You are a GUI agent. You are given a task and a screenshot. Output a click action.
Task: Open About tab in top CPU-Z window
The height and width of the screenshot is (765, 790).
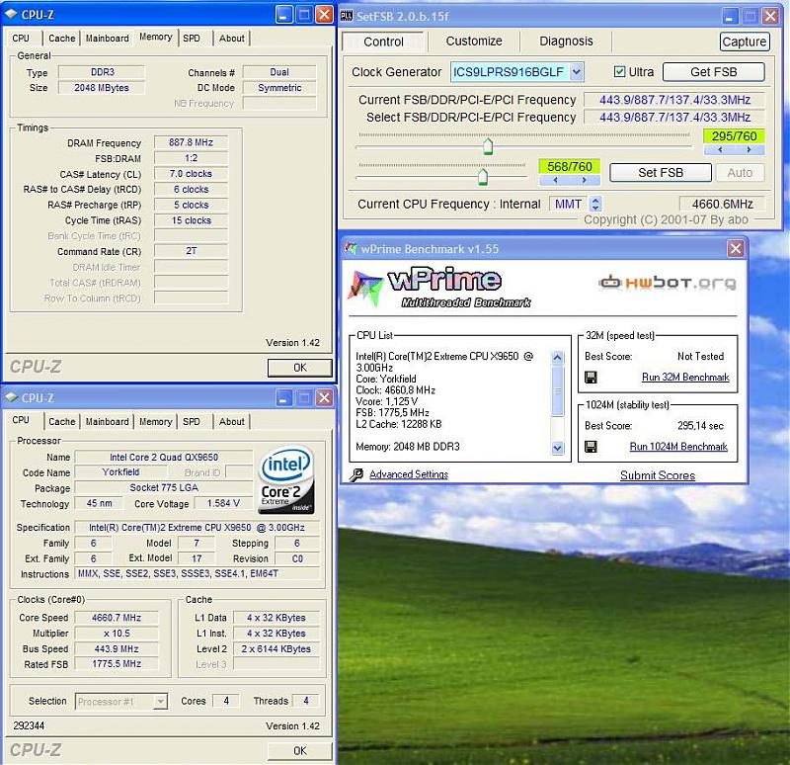232,39
